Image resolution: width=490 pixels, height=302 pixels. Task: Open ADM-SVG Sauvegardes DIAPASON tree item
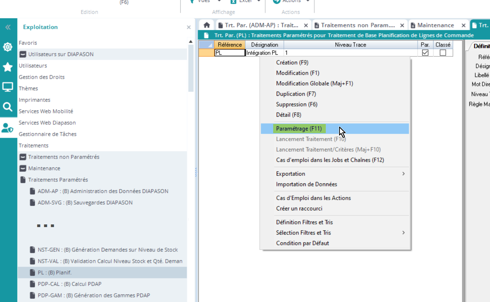(x=85, y=203)
